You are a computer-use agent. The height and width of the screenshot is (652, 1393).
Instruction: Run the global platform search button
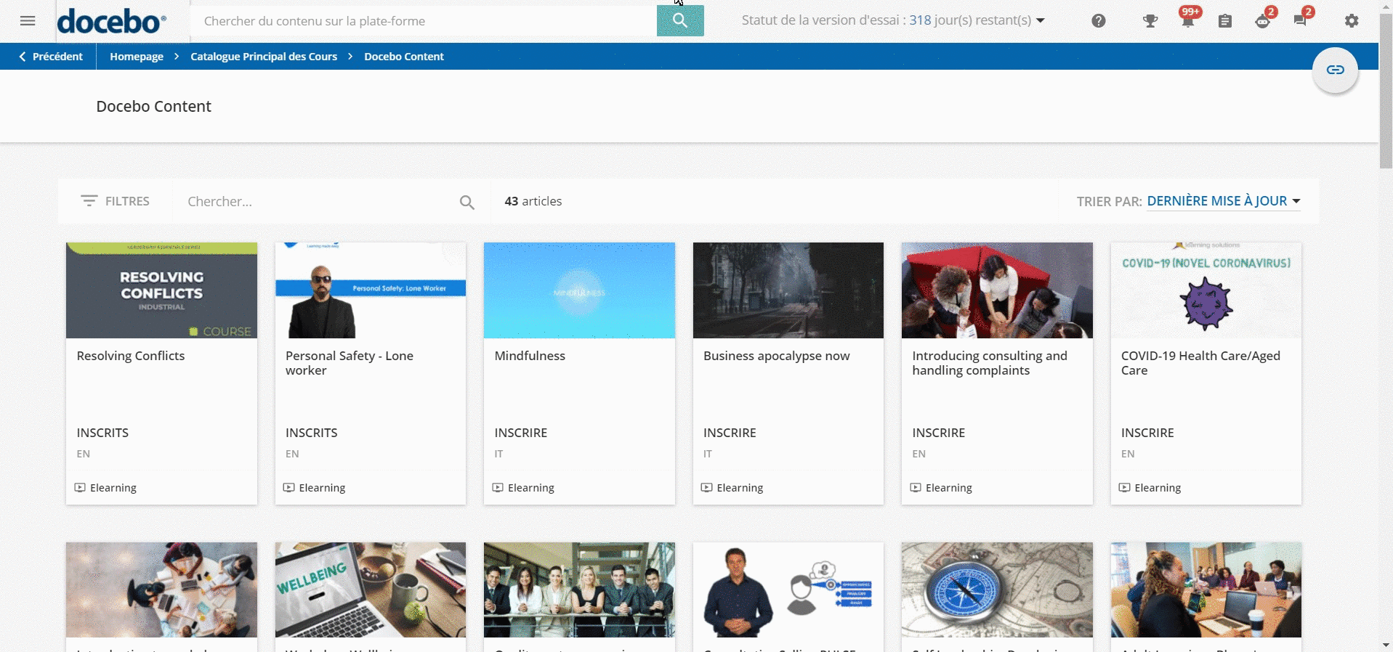tap(680, 20)
